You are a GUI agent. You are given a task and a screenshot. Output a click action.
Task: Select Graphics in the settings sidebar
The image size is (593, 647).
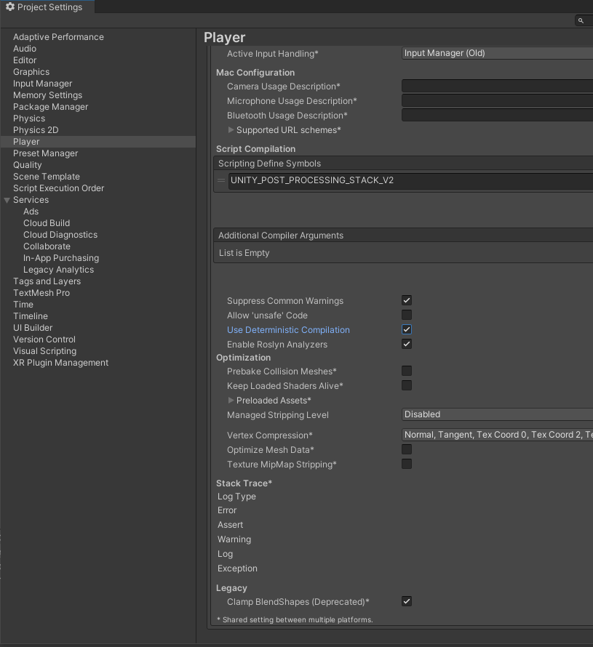point(31,71)
